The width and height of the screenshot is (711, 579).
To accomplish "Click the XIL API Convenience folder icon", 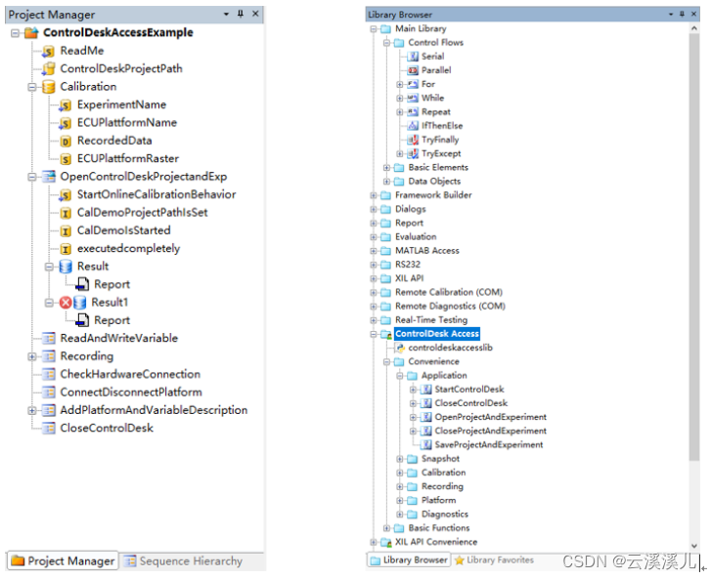I will (386, 542).
